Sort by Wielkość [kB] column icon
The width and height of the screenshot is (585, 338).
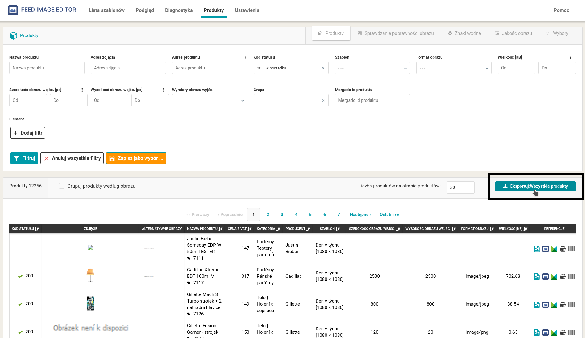click(x=525, y=229)
